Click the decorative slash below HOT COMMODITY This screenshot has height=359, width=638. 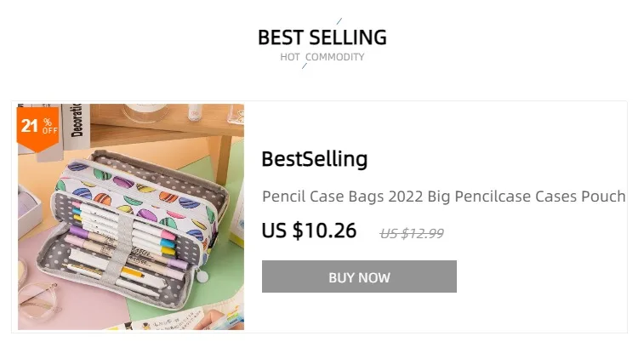tap(305, 67)
